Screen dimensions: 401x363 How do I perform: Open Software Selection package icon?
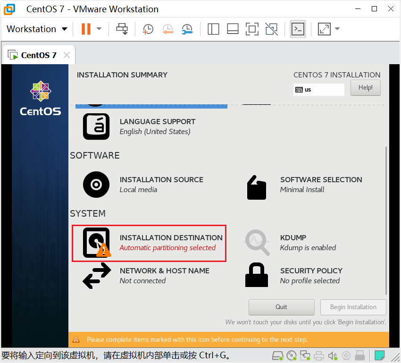click(x=257, y=187)
